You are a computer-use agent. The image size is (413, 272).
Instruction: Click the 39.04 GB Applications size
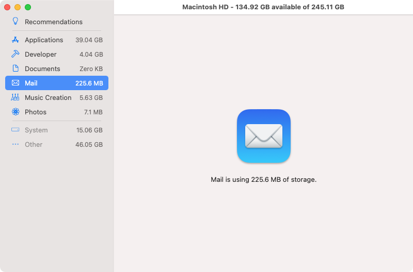[89, 40]
